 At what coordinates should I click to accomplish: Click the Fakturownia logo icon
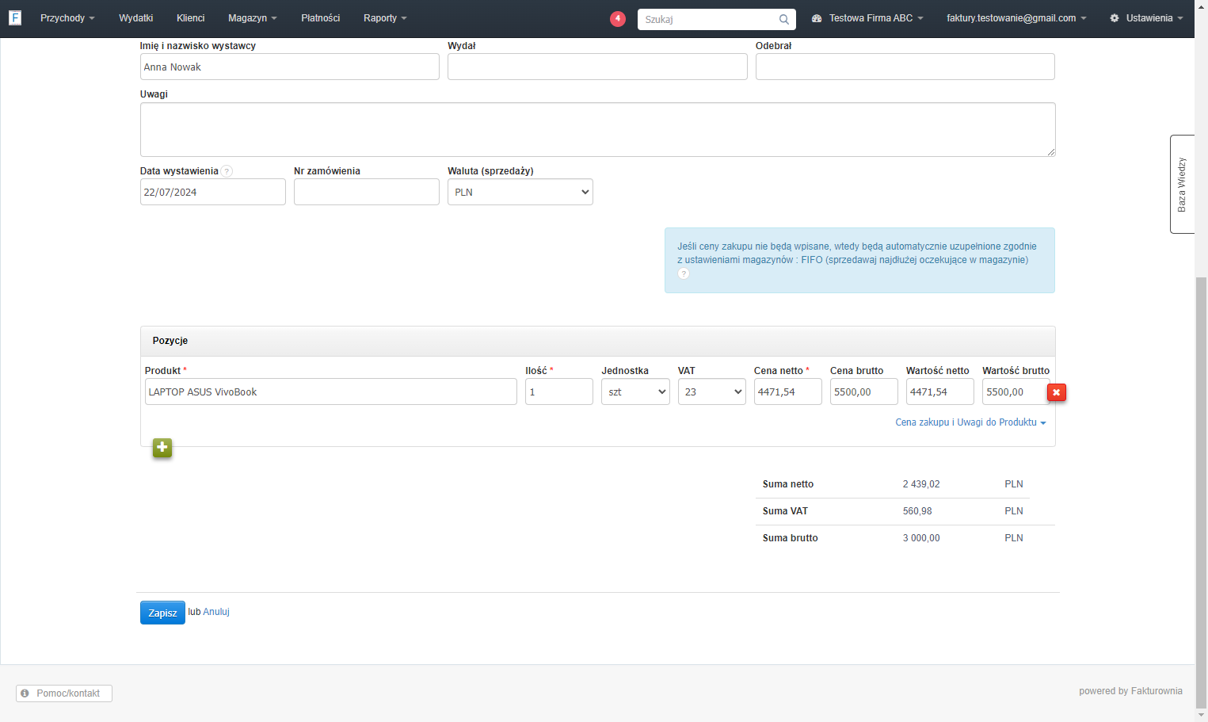[15, 17]
